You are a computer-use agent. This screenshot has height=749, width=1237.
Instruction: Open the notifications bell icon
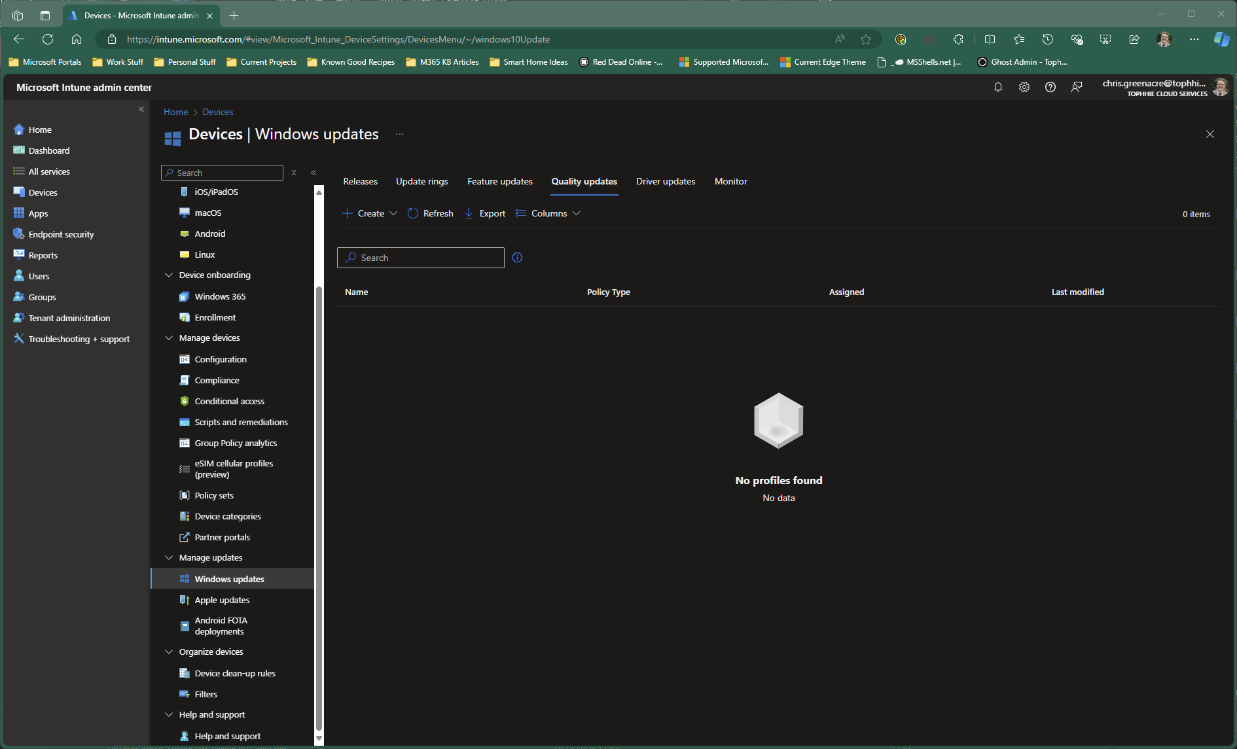[x=998, y=87]
